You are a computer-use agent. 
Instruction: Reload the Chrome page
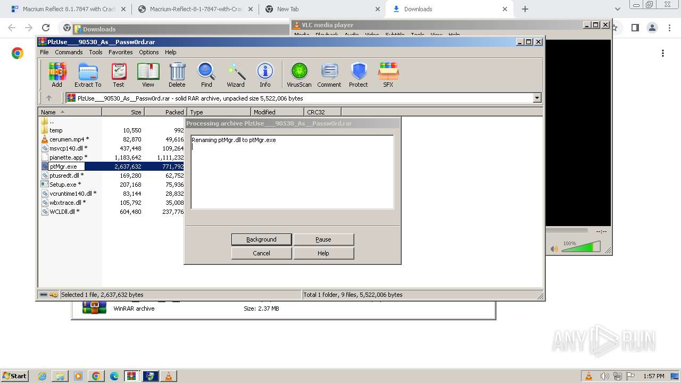[46, 28]
